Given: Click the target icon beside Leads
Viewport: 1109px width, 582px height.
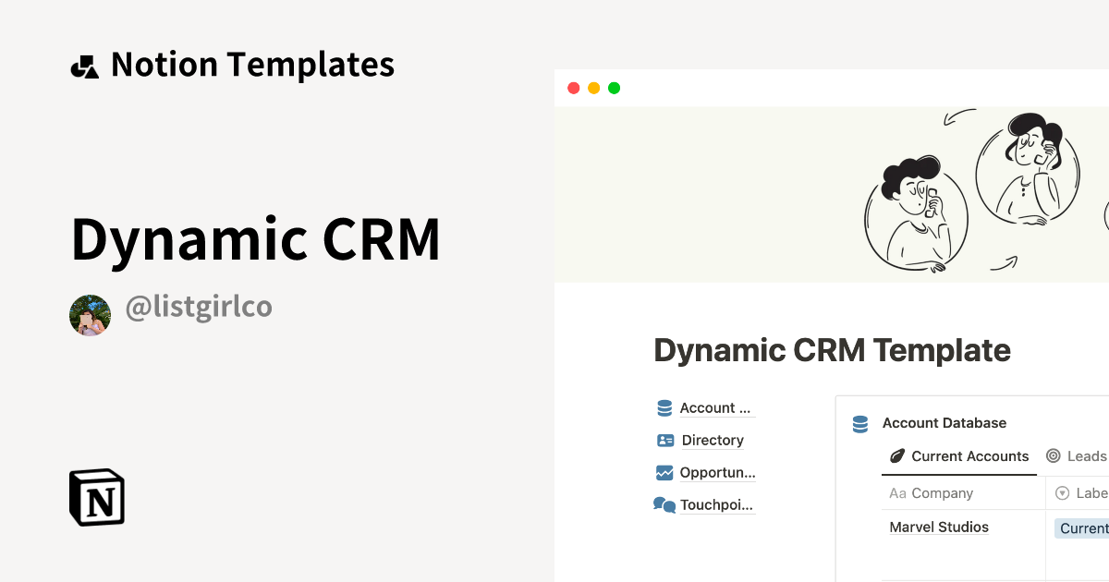Looking at the screenshot, I should coord(1054,455).
